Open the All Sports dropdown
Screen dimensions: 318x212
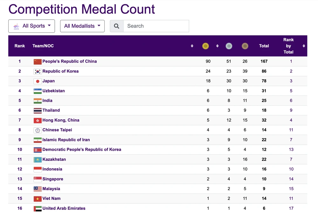click(x=31, y=26)
